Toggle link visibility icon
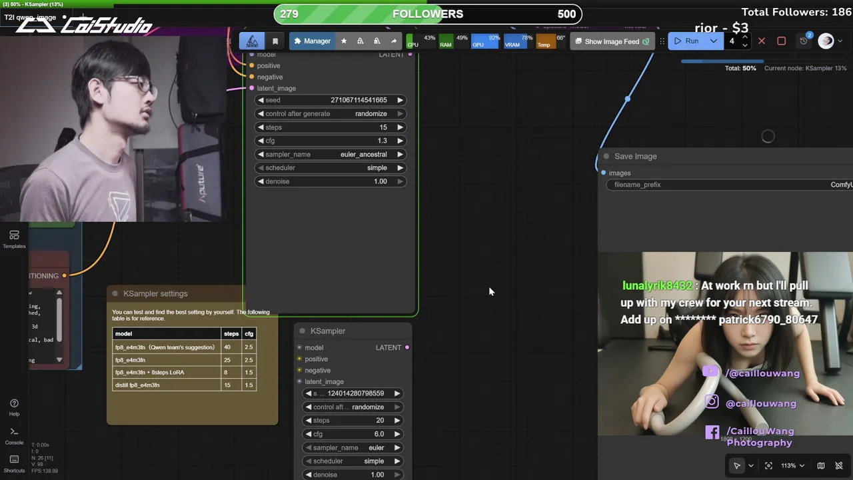Viewport: 853px width, 480px height. pos(840,465)
